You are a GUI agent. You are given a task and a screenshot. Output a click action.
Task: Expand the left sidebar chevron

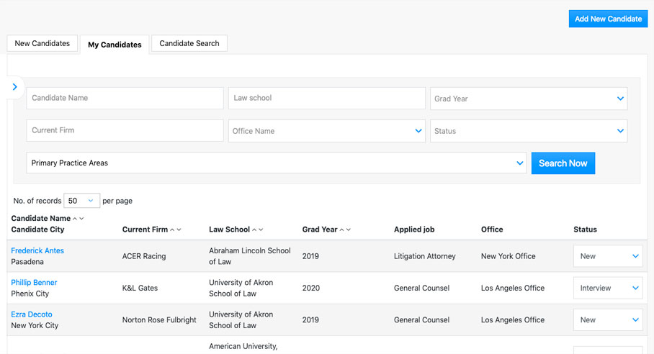[14, 86]
